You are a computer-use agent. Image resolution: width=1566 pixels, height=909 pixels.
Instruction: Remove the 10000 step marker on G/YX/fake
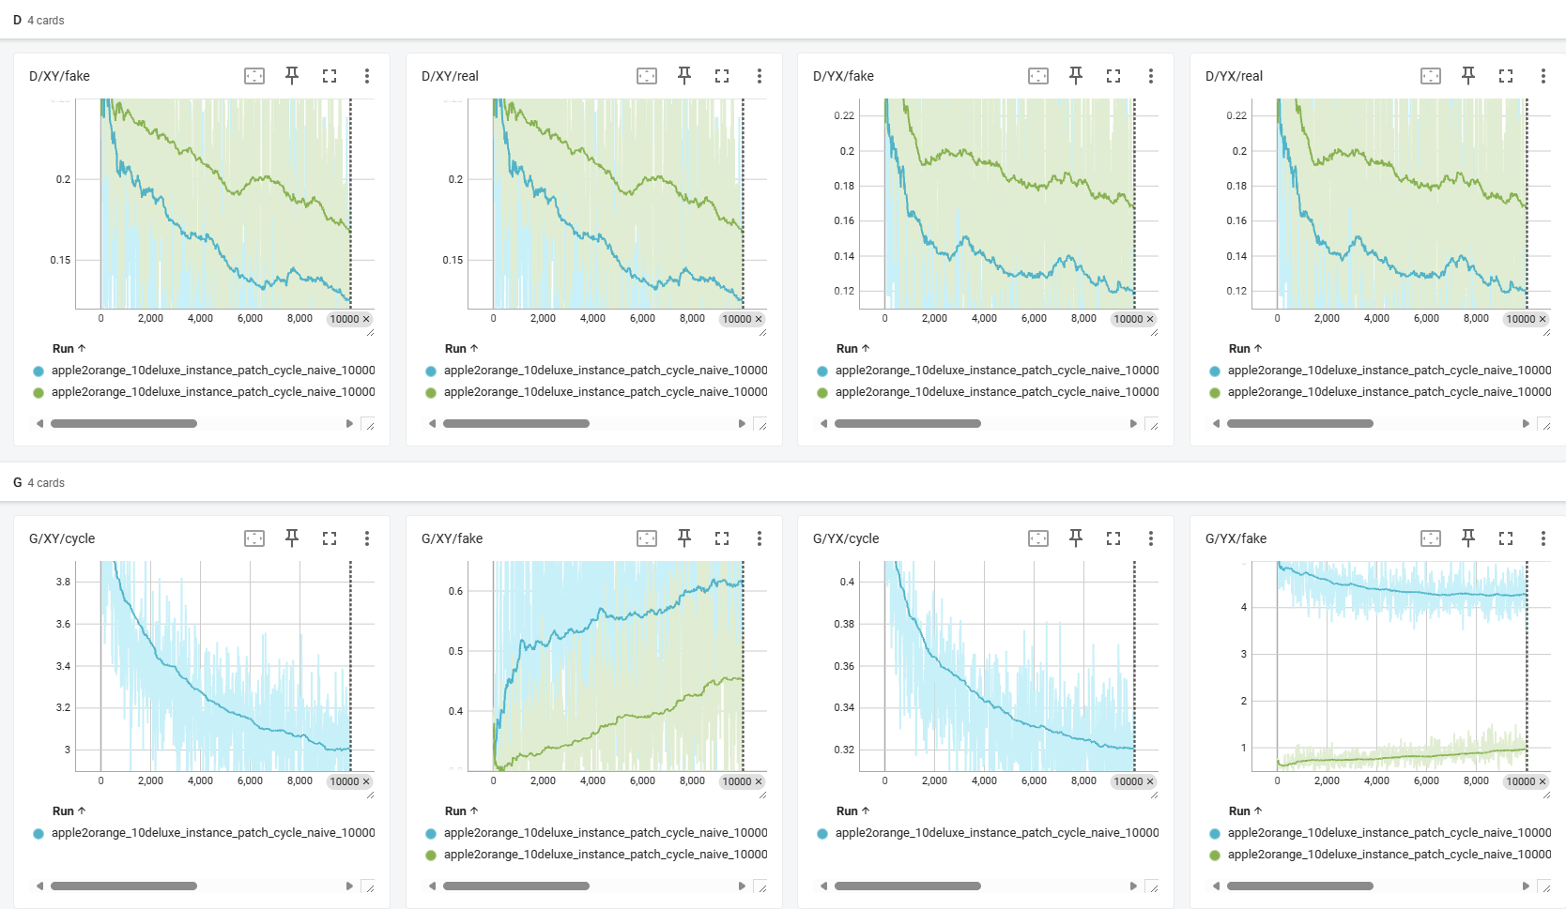point(1543,781)
